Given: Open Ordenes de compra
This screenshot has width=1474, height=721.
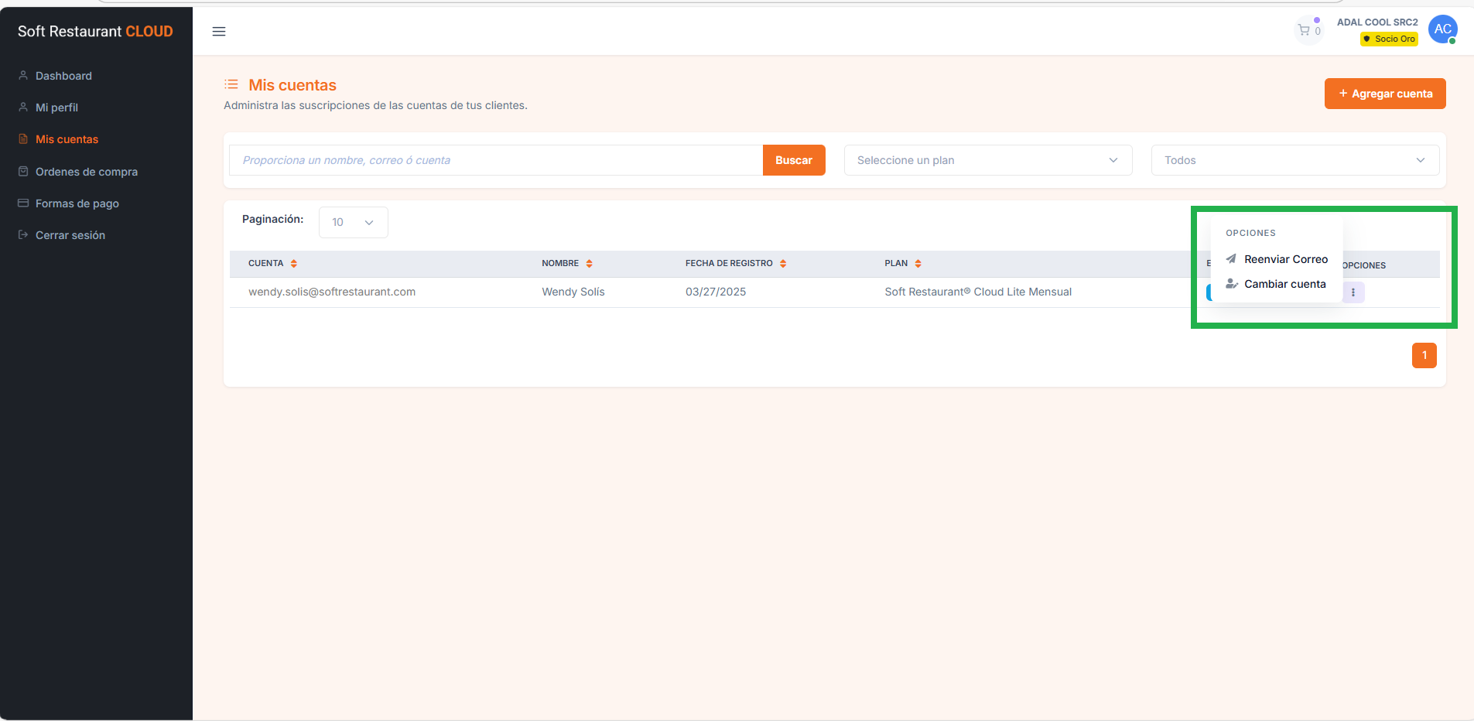Looking at the screenshot, I should point(87,172).
